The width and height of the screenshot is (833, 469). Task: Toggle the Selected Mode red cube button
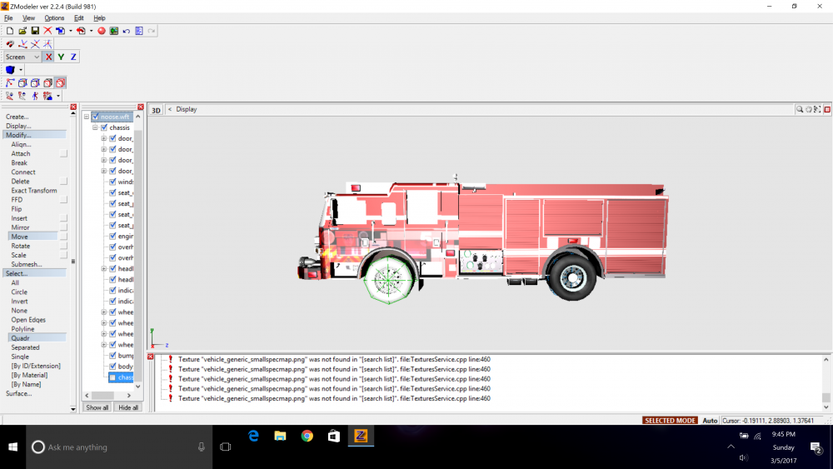61,82
